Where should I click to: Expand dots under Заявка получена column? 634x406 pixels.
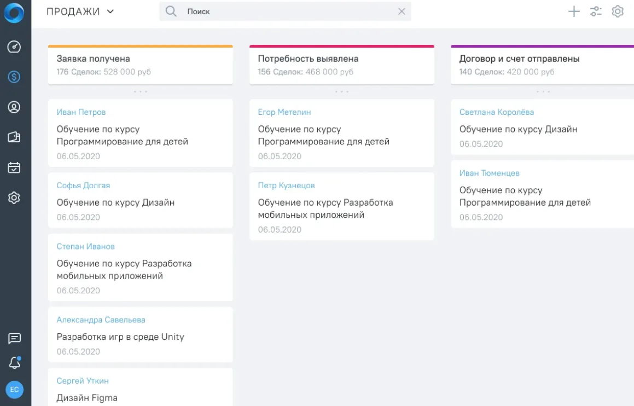(140, 92)
